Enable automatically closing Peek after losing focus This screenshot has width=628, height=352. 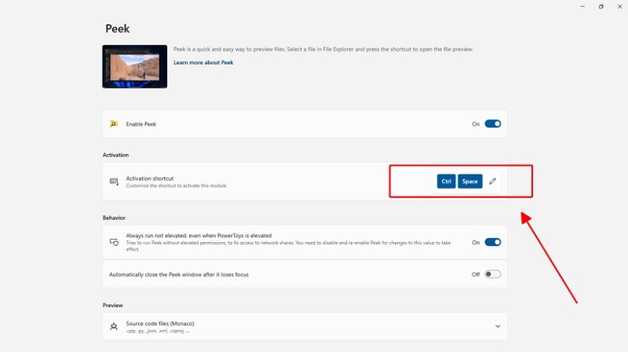click(492, 274)
